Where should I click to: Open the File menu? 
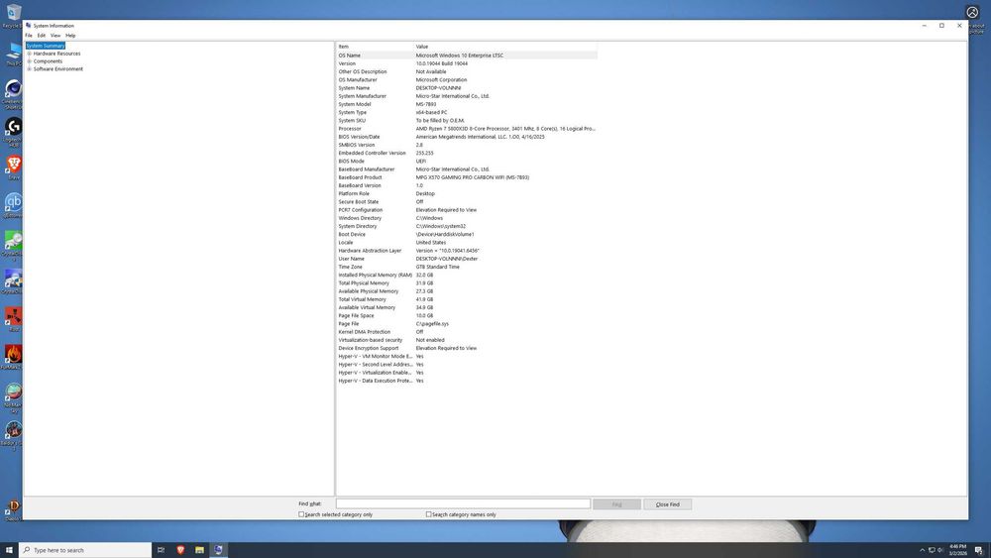[x=29, y=36]
